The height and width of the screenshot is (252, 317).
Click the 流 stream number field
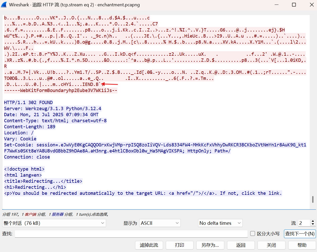coord(304,223)
